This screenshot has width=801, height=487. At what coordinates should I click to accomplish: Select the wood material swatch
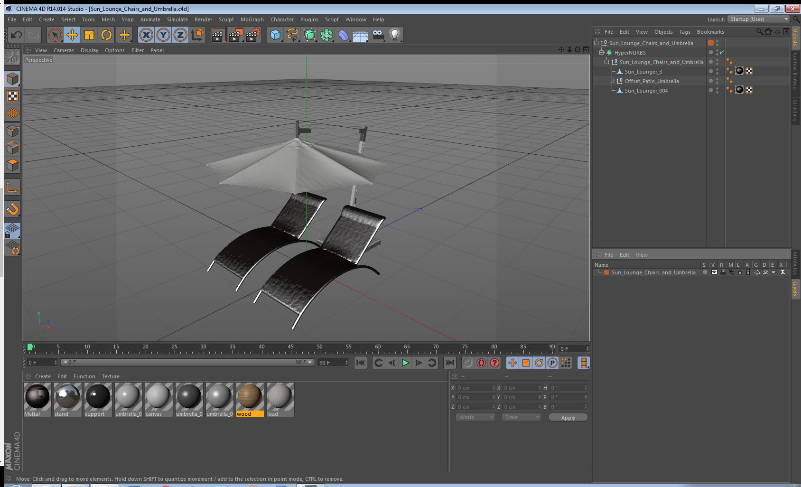[x=250, y=400]
